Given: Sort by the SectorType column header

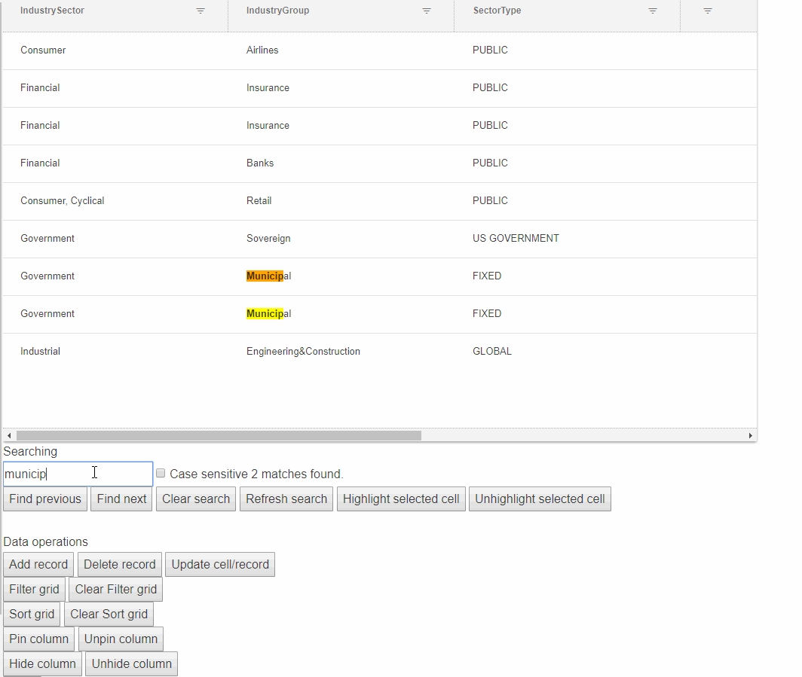Looking at the screenshot, I should point(497,11).
